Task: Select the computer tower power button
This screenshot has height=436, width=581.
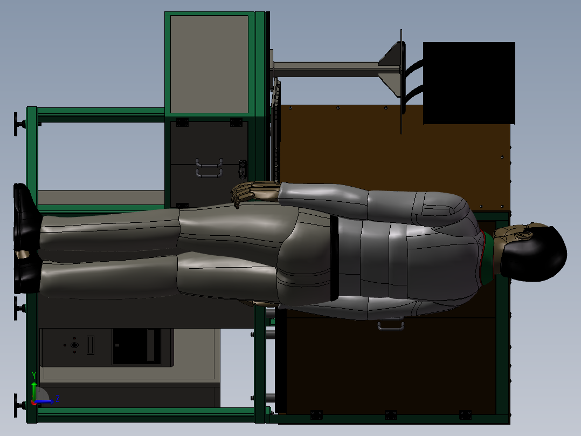Action: point(74,345)
